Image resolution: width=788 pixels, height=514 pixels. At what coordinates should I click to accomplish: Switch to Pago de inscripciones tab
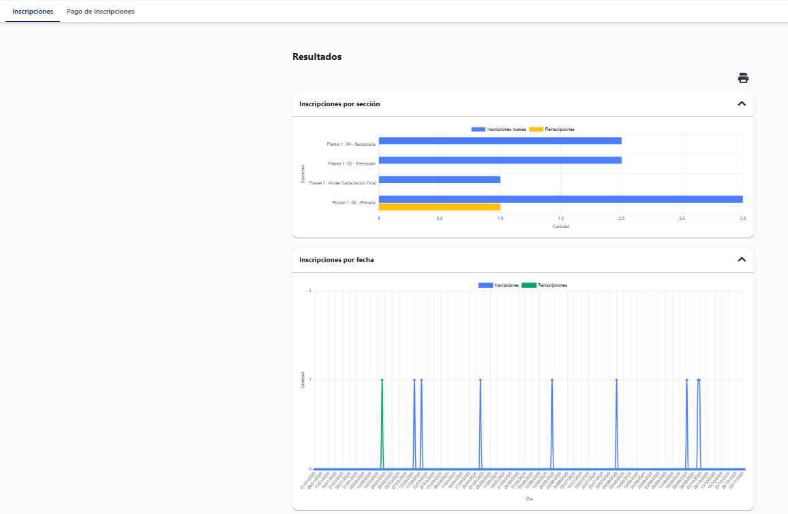[x=100, y=12]
